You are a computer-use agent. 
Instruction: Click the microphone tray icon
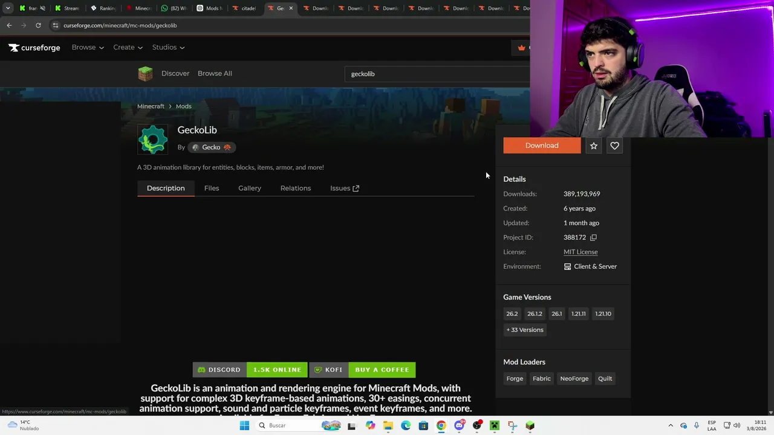click(x=697, y=425)
